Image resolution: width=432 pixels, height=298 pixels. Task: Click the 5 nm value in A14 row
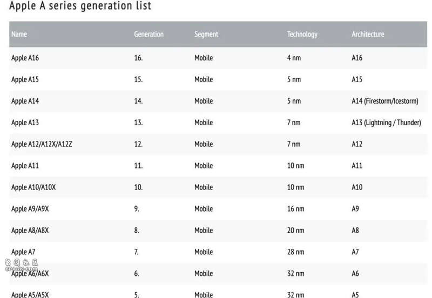(294, 101)
